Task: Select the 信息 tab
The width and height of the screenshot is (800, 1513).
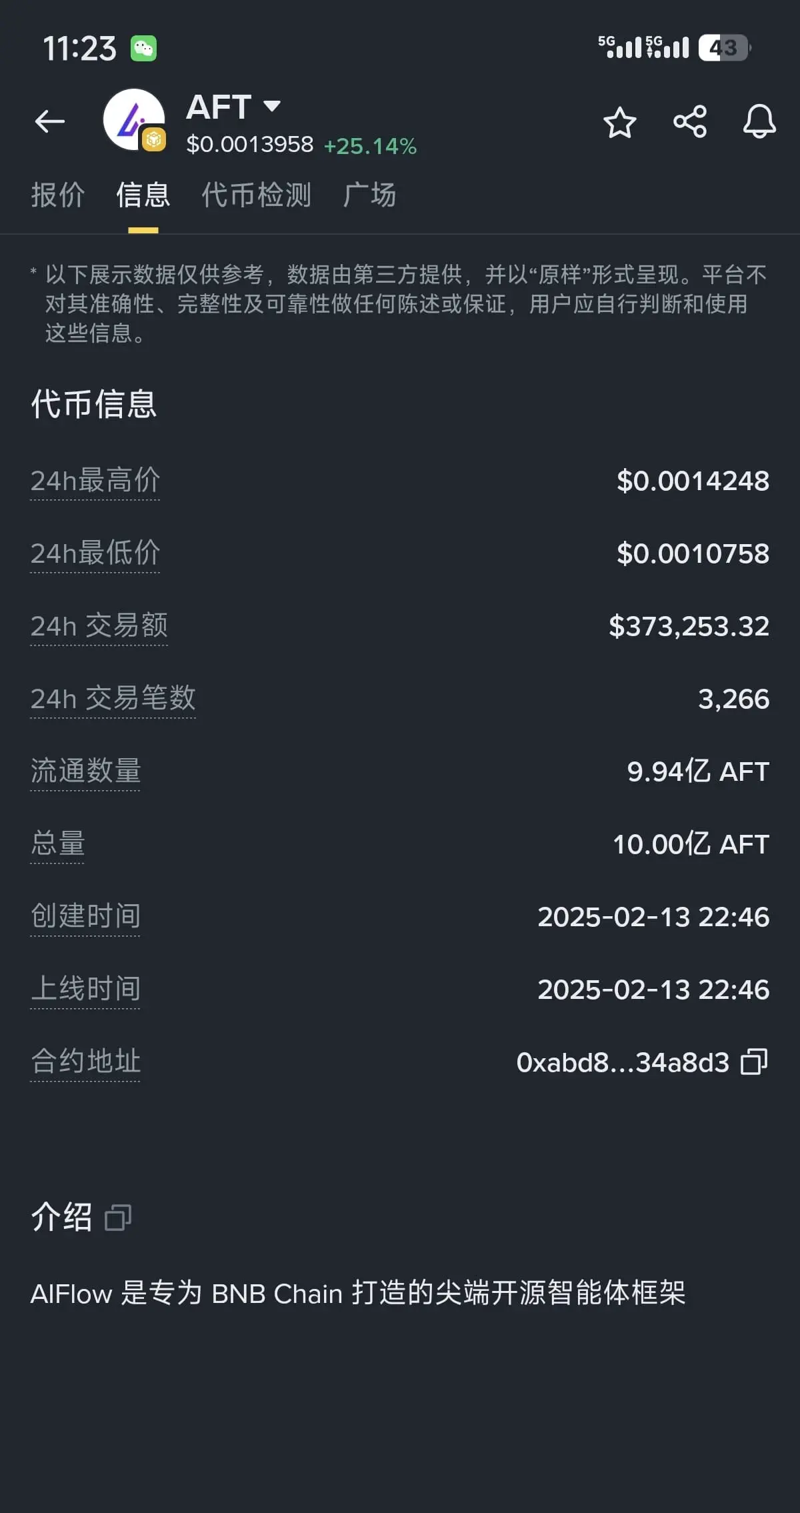Action: pyautogui.click(x=143, y=195)
